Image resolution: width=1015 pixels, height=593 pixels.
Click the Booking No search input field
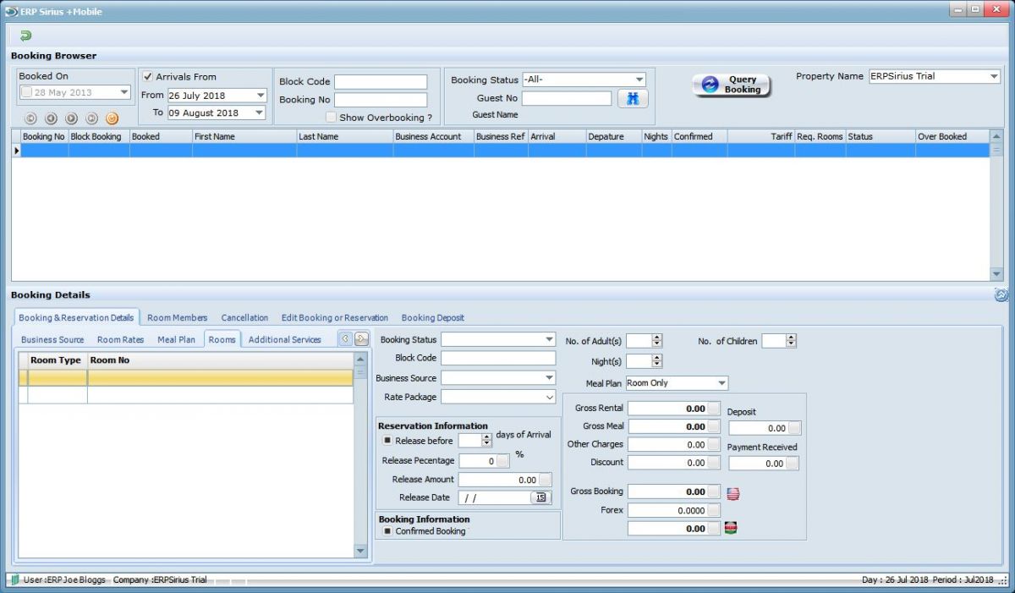click(381, 100)
